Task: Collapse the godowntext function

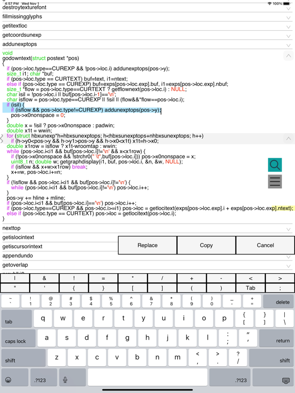Action: point(288,55)
